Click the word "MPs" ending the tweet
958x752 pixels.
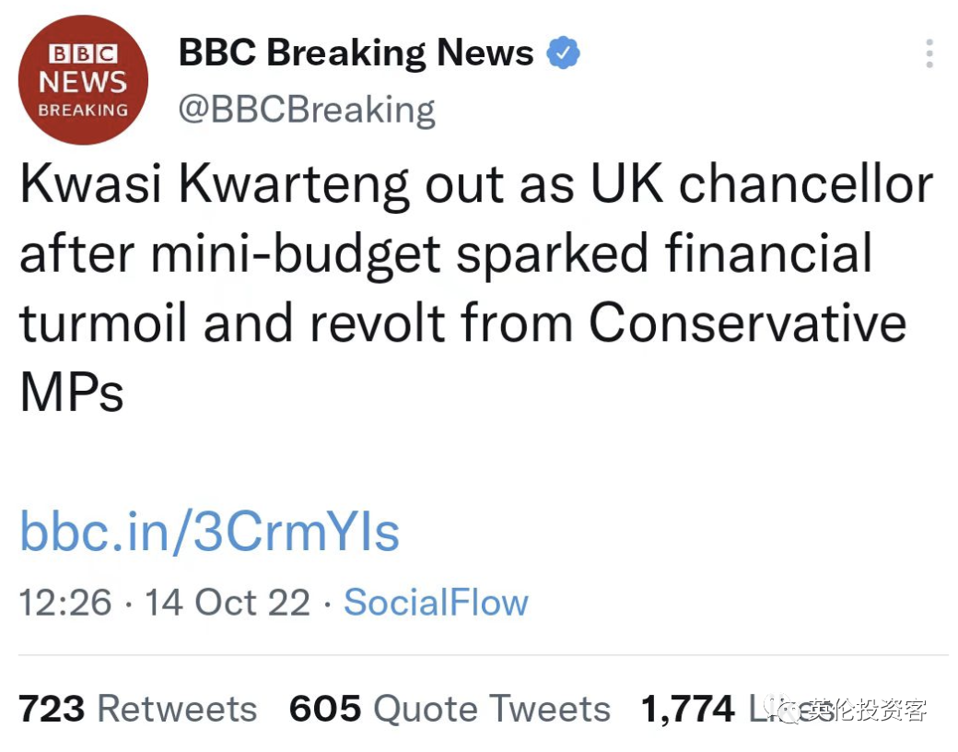(71, 393)
